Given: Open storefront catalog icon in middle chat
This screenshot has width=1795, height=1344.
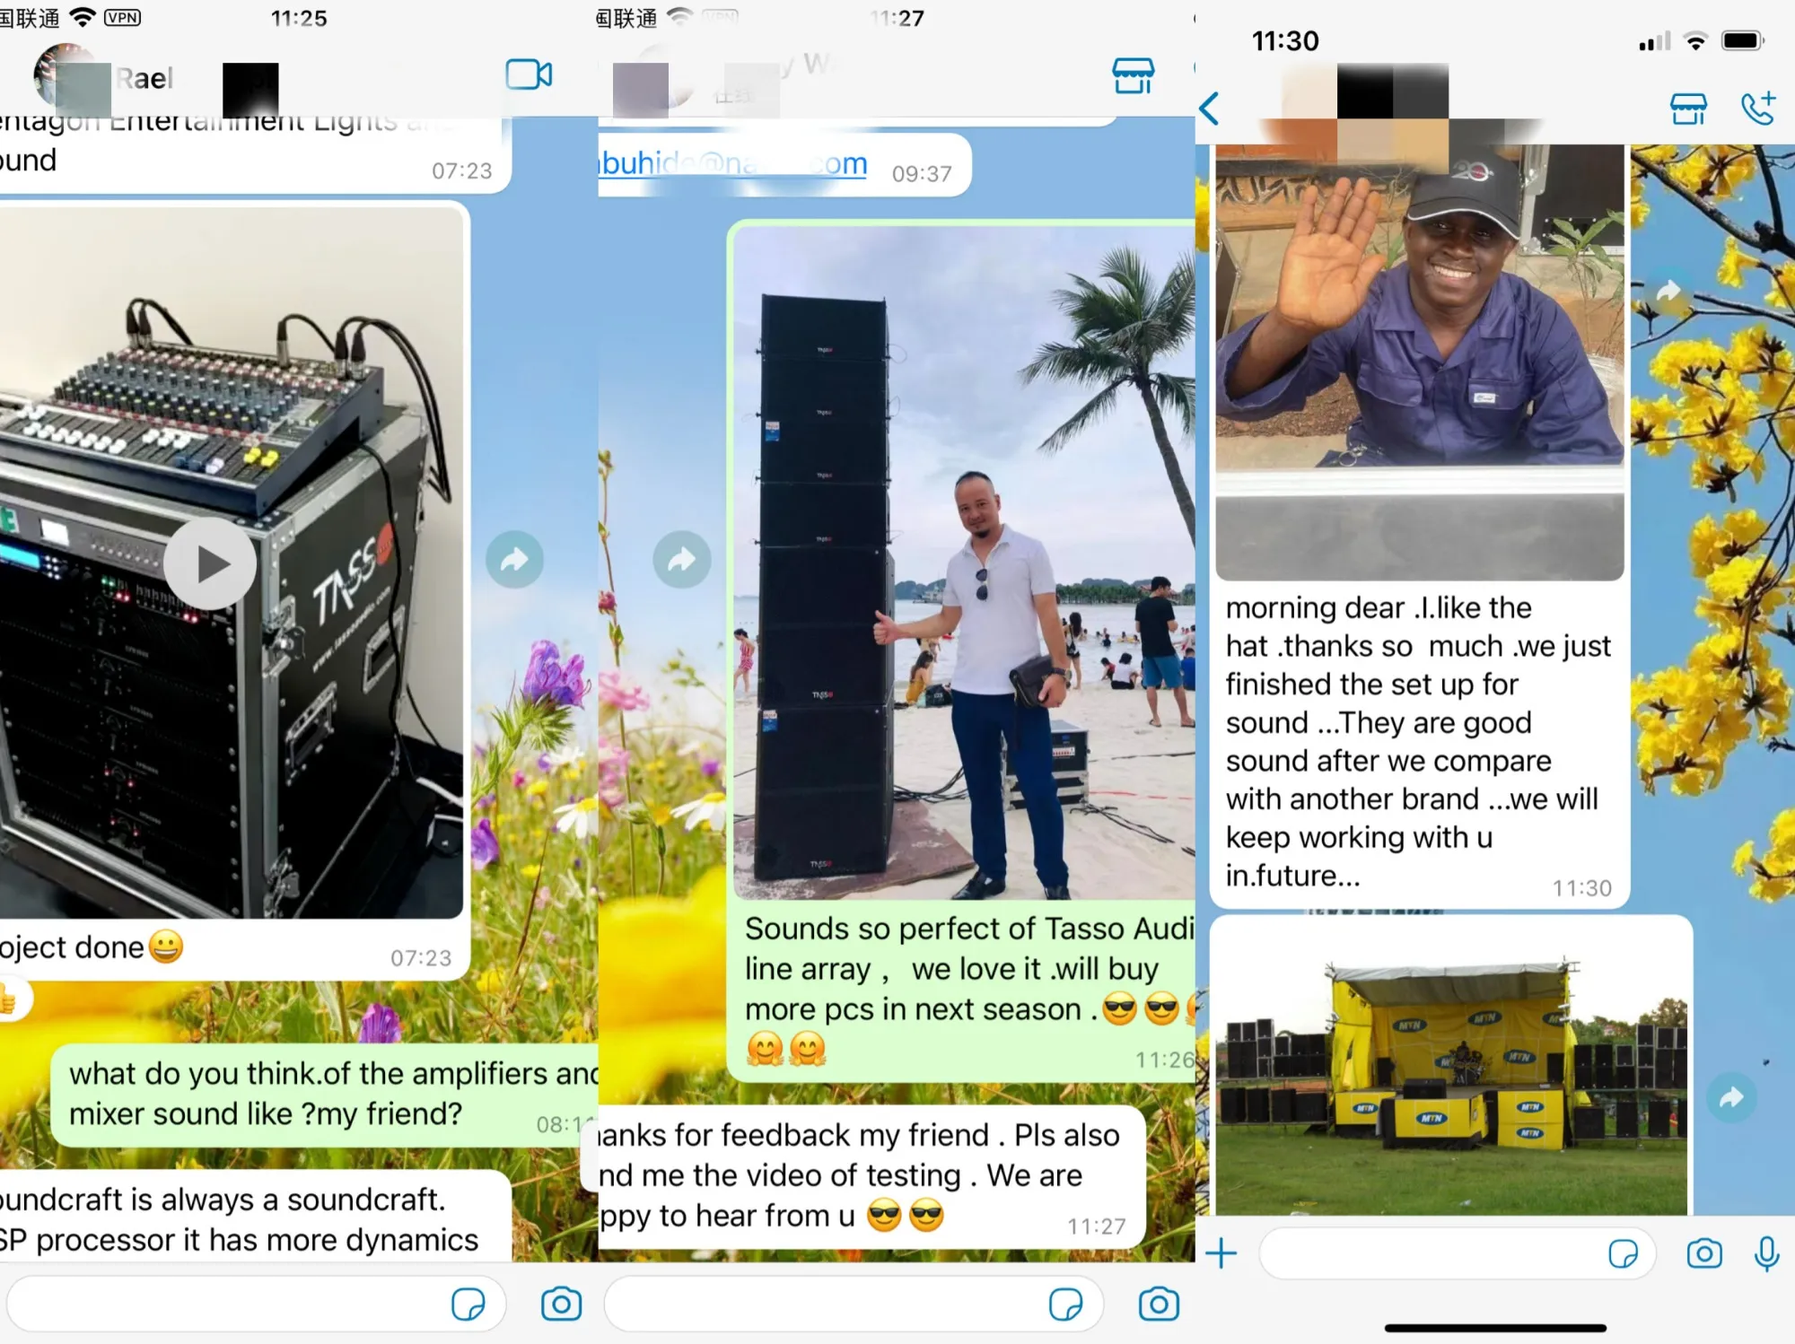Looking at the screenshot, I should pos(1133,75).
